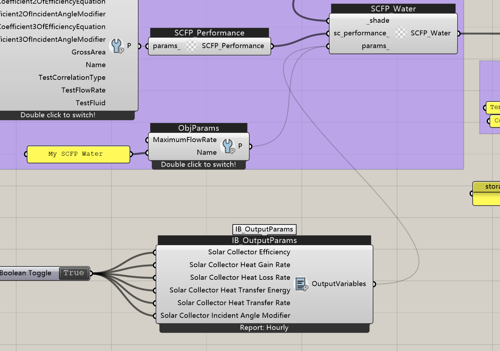
Task: Click the IB_OutputParams document icon
Action: (301, 284)
